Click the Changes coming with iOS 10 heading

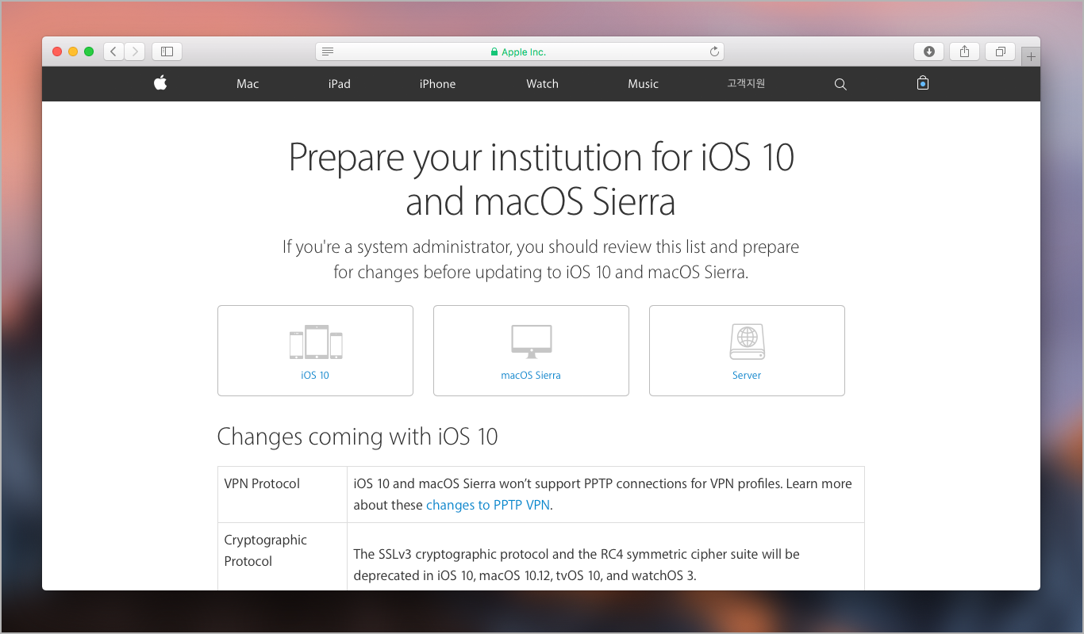point(357,437)
